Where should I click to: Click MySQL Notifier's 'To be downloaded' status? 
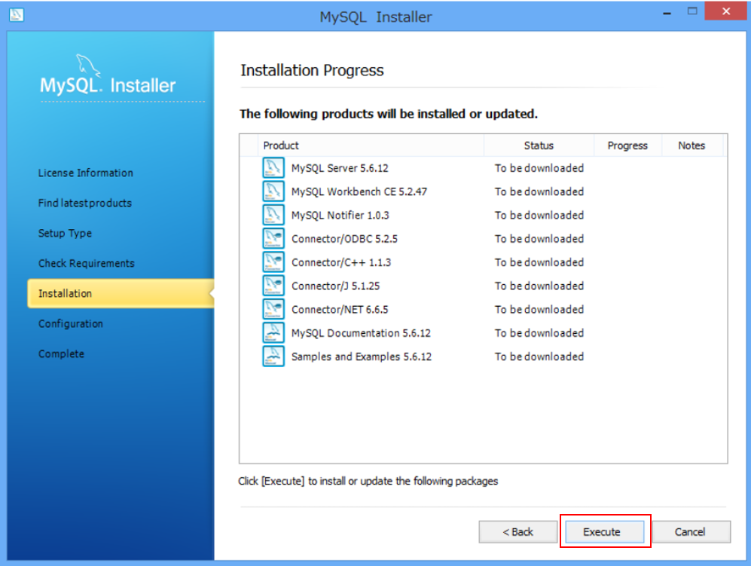pos(539,216)
